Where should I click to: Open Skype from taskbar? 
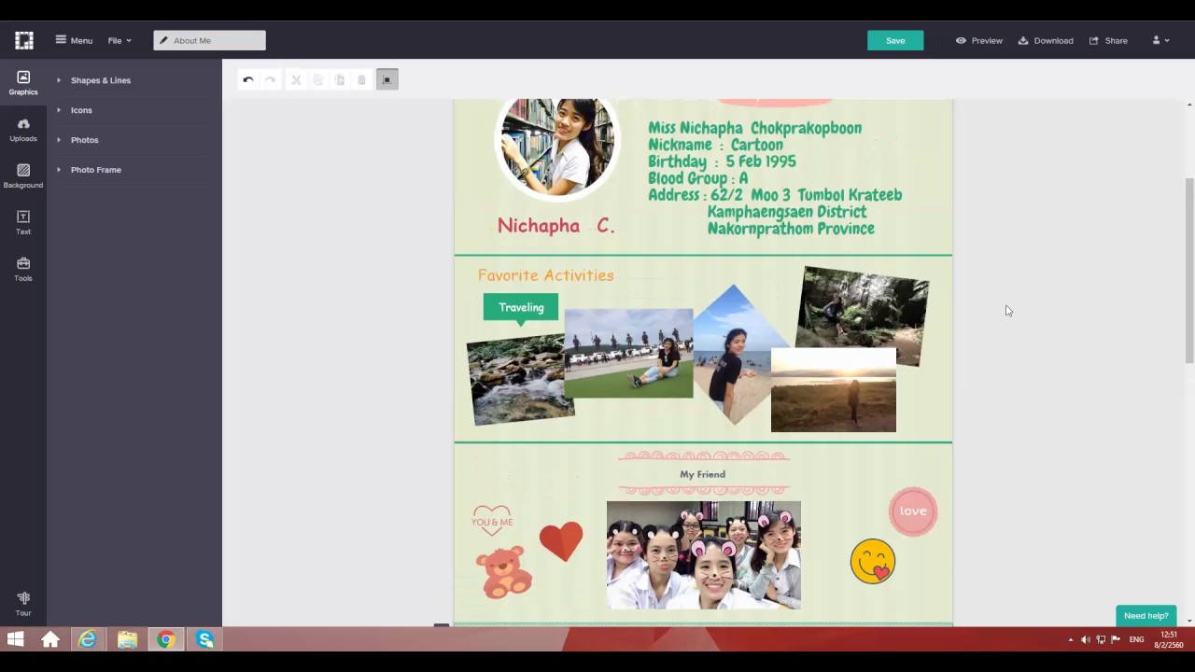tap(205, 639)
